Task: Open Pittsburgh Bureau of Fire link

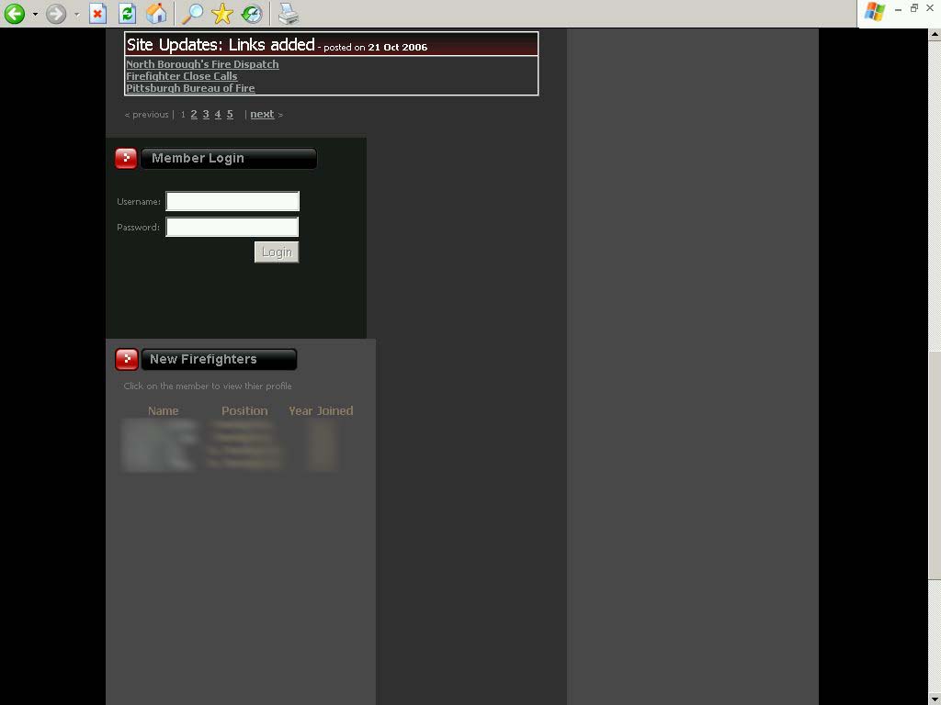Action: [190, 88]
